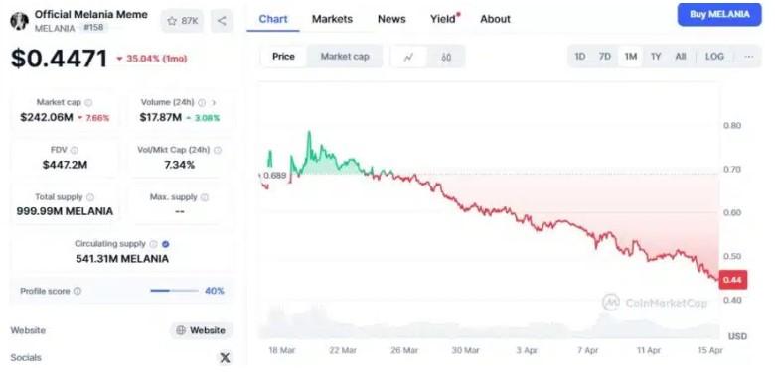Enable LOG scale on the chart

click(x=714, y=57)
